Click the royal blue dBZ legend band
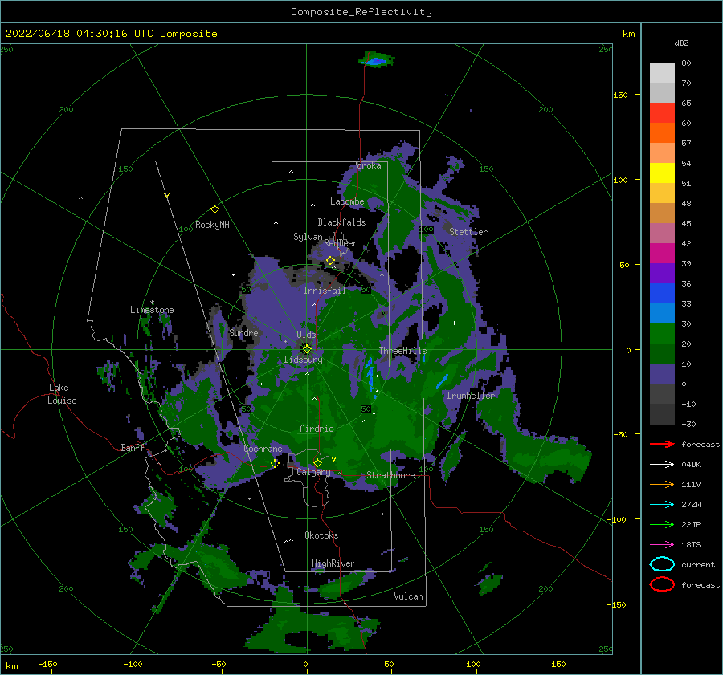The image size is (723, 675). pyautogui.click(x=662, y=294)
